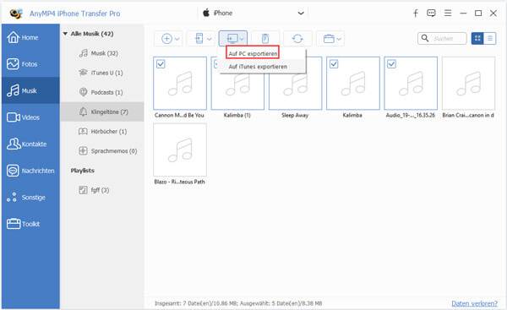The height and width of the screenshot is (310, 507).
Task: Select the Brian Crai...canon in d thumbnail
Action: pos(468,83)
